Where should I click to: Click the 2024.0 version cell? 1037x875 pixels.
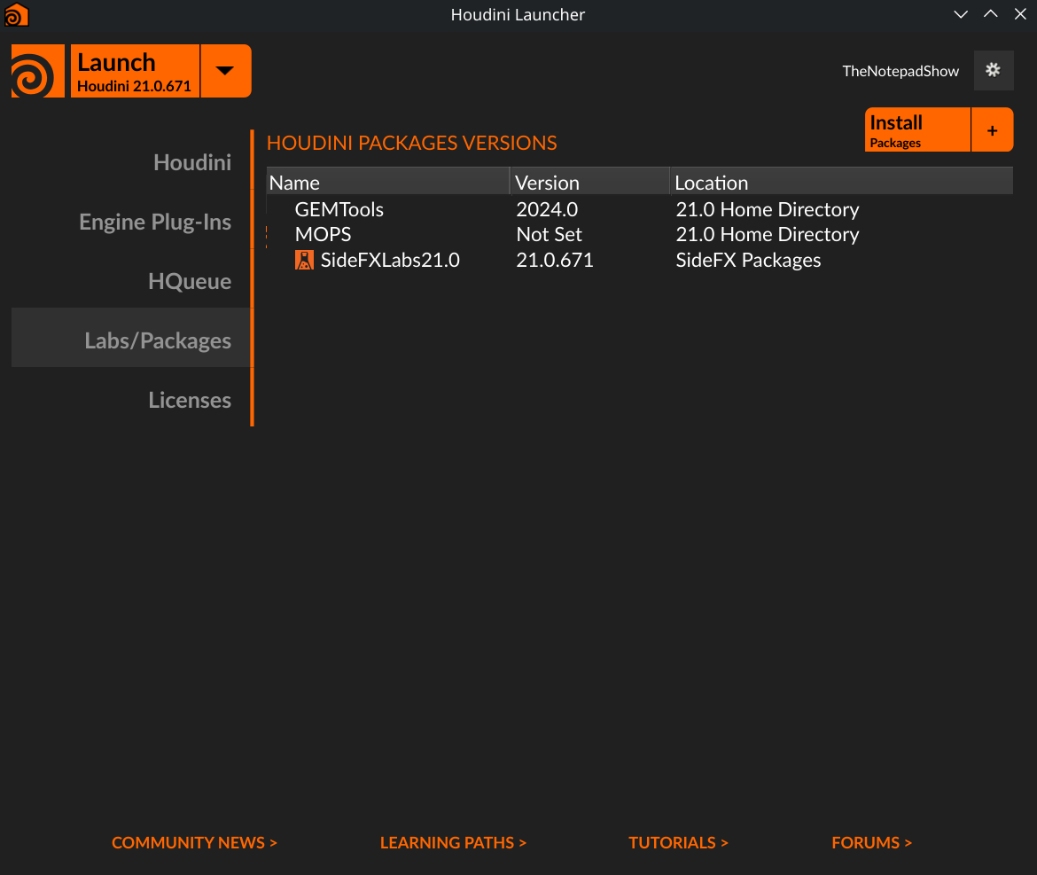(547, 209)
